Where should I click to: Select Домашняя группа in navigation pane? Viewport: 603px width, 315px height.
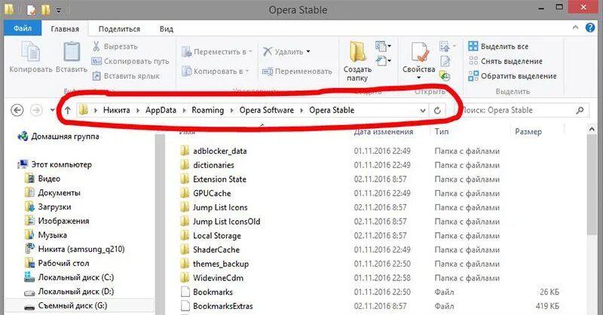59,136
